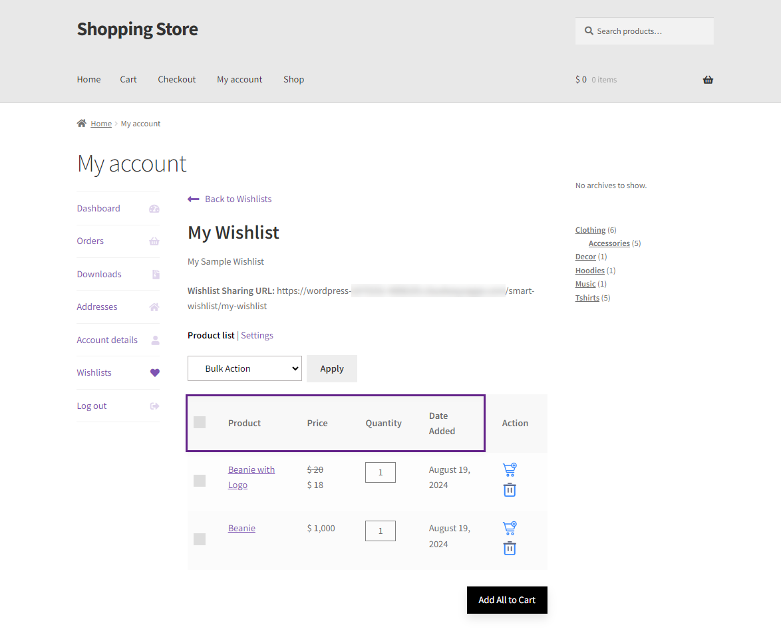Viewport: 781px width, 633px height.
Task: Open the Clothing category link
Action: (x=590, y=229)
